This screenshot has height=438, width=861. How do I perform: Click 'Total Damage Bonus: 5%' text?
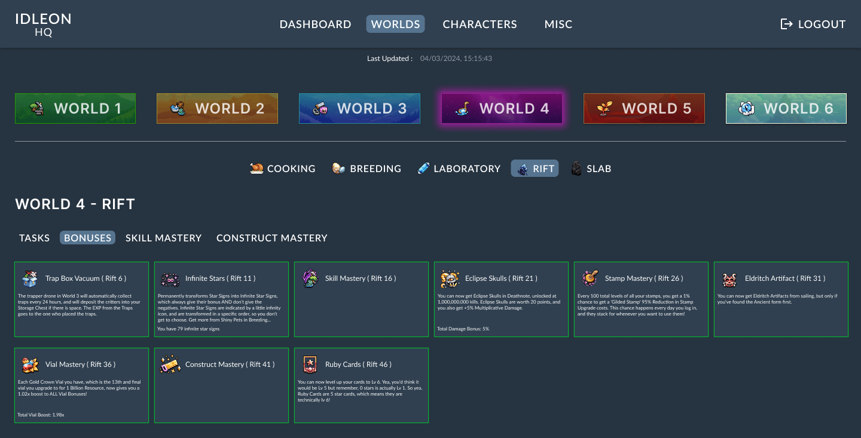point(463,329)
